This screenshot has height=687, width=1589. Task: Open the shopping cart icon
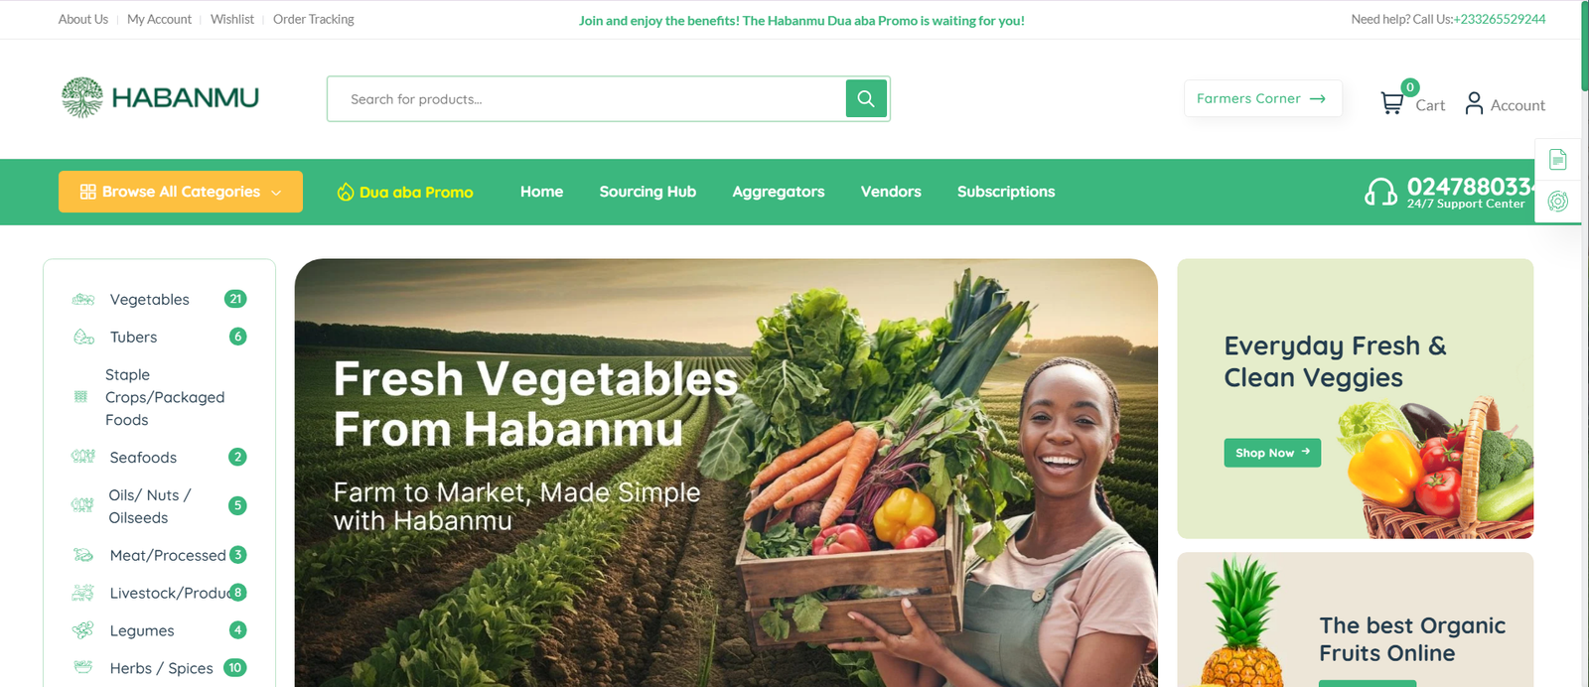click(x=1391, y=102)
